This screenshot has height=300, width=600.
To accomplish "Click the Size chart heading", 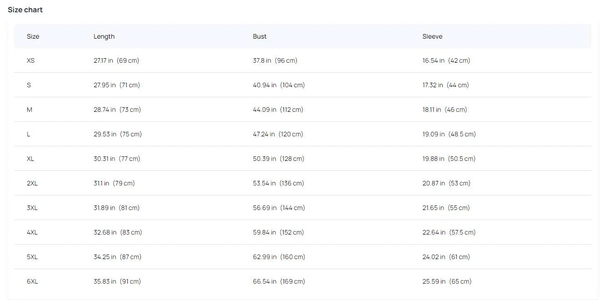I will click(25, 10).
